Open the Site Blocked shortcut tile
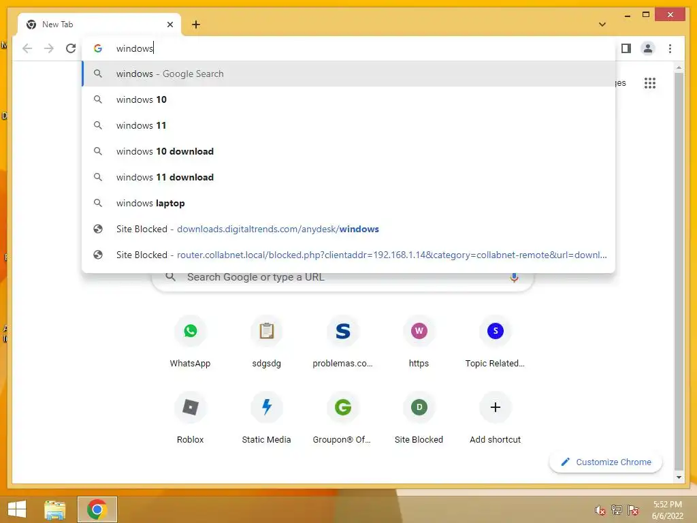The height and width of the screenshot is (523, 697). (x=419, y=418)
